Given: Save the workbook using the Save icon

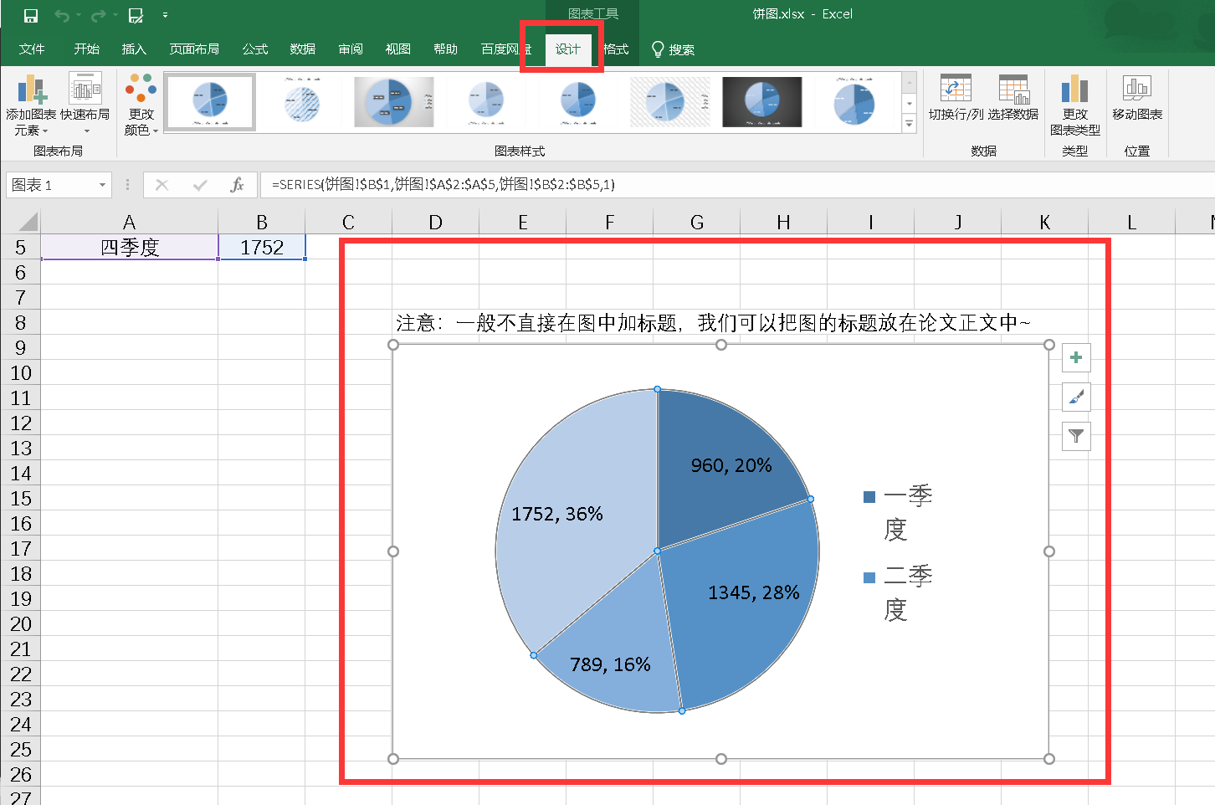Looking at the screenshot, I should [30, 14].
